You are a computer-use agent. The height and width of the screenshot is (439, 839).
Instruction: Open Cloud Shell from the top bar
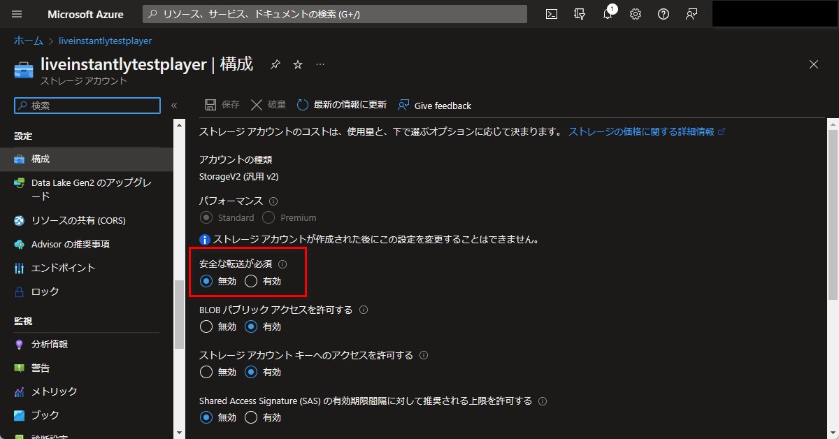[551, 13]
